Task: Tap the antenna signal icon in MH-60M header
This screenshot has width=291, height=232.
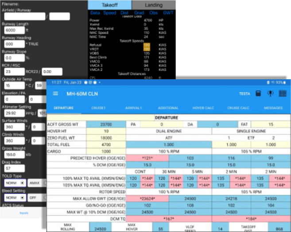Action: [x=270, y=93]
